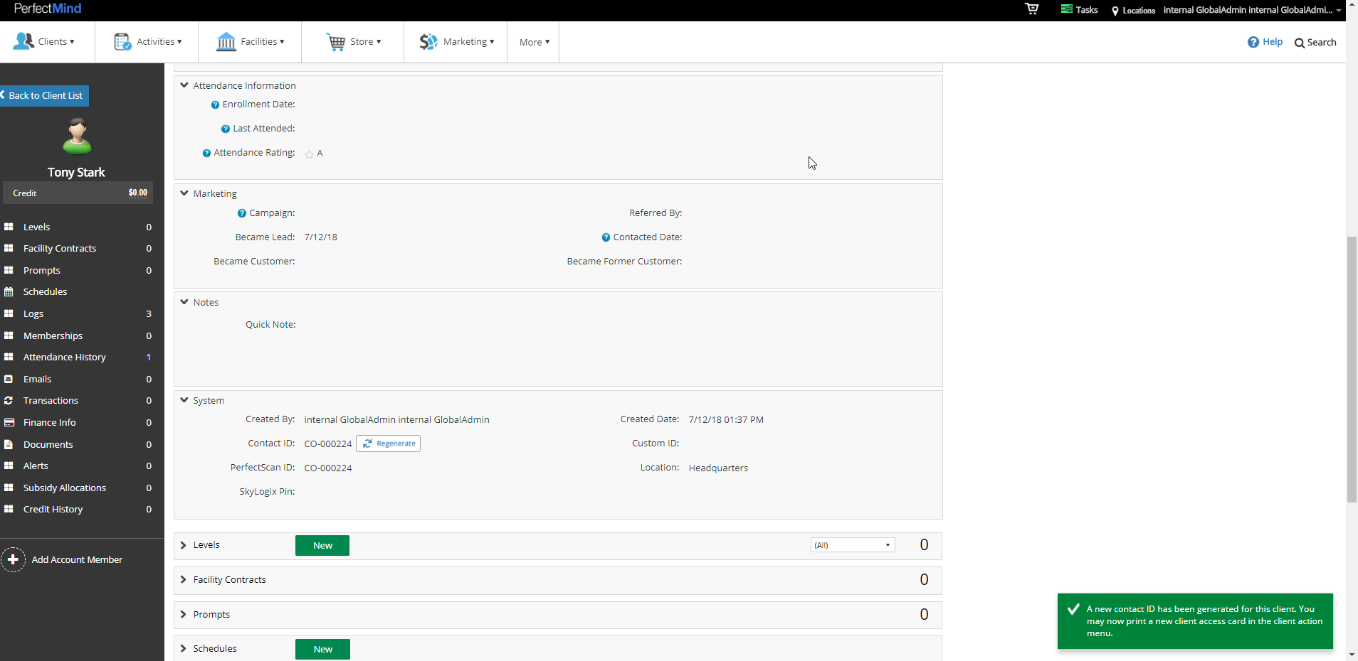Click the Help icon
This screenshot has height=661, width=1358.
[x=1253, y=42]
